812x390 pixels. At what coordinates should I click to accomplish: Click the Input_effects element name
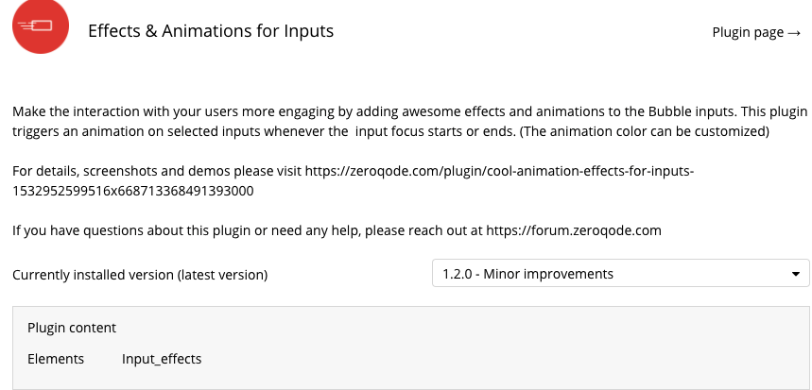(x=162, y=359)
